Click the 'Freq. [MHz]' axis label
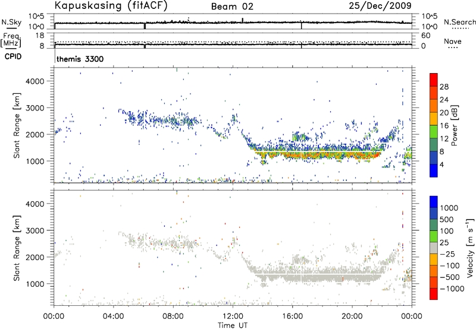 click(x=12, y=40)
